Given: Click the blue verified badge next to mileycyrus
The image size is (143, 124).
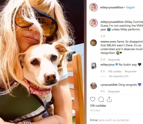Looking at the screenshot, I should pos(117,64).
